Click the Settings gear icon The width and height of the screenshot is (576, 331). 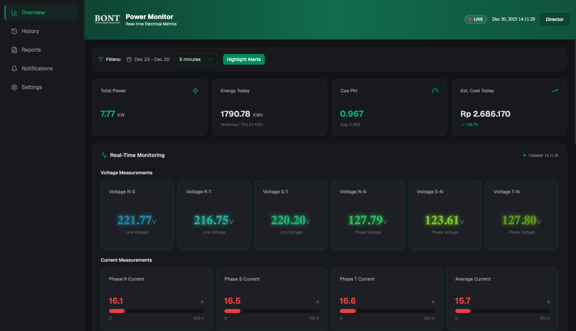(x=14, y=87)
